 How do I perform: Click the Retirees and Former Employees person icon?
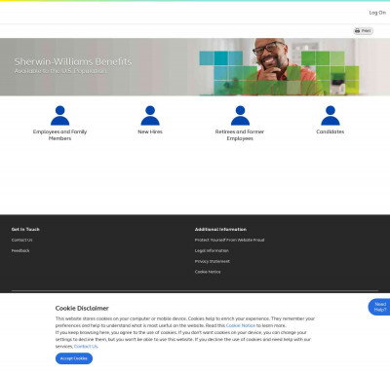pos(240,115)
